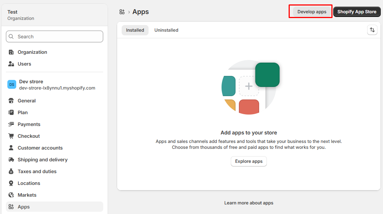
Task: Click the Organization building icon in sidebar
Action: click(11, 52)
